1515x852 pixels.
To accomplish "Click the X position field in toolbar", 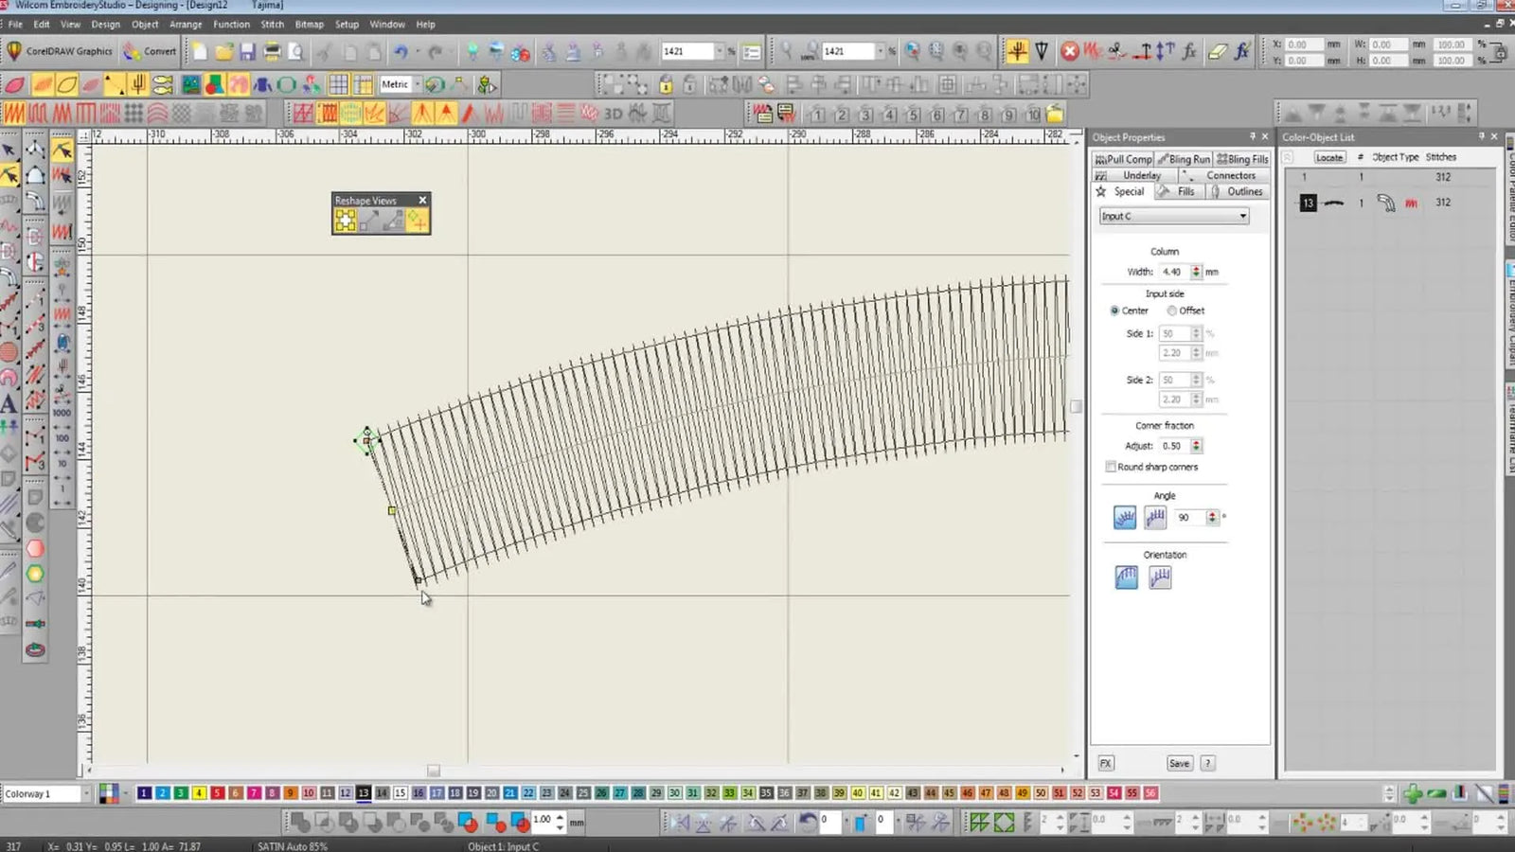I will (x=1304, y=44).
